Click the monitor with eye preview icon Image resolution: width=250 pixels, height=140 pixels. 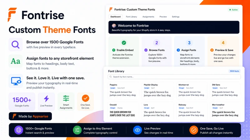click(x=16, y=81)
